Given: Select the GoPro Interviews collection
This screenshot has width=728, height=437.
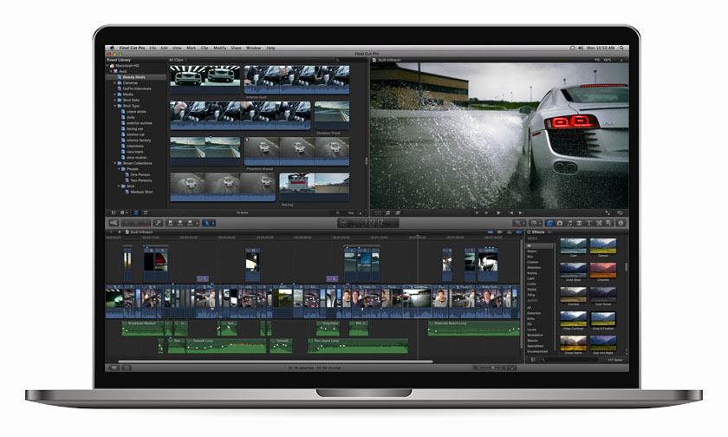Looking at the screenshot, I should tap(137, 88).
